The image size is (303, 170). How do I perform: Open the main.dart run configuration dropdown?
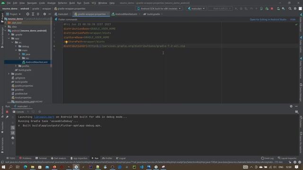(196, 8)
